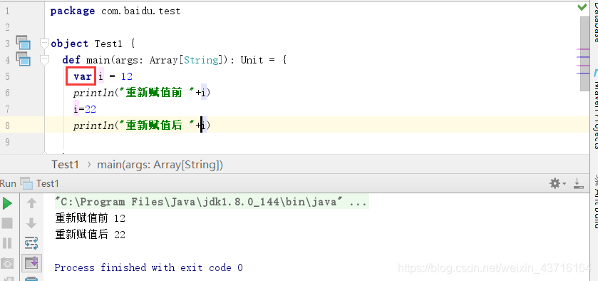The width and height of the screenshot is (598, 281).
Task: Hide the Run tool window
Action: tap(579, 183)
